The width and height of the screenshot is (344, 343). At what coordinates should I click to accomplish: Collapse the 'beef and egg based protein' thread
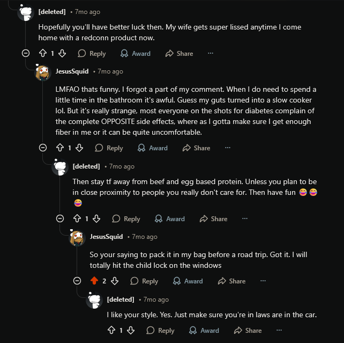[x=60, y=218]
